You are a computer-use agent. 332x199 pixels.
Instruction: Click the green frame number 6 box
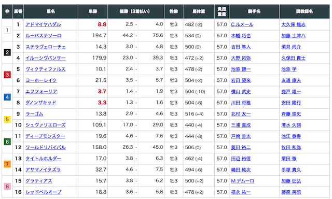pyautogui.click(x=7, y=141)
